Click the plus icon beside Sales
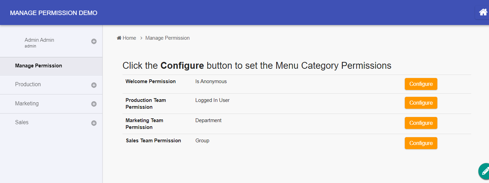Viewport: 489px width, 183px height. pos(94,123)
